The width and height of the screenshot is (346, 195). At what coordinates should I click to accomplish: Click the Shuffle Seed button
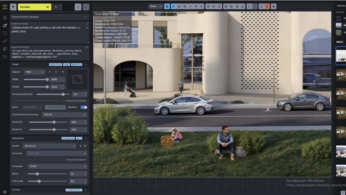tap(55, 107)
